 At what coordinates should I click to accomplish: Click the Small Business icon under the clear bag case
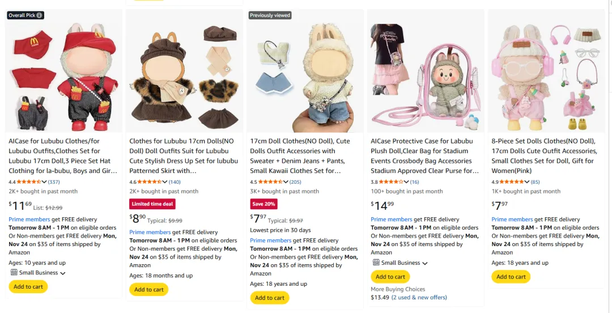click(376, 263)
